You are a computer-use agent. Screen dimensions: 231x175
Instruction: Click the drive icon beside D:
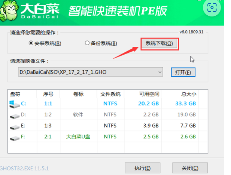[15, 116]
